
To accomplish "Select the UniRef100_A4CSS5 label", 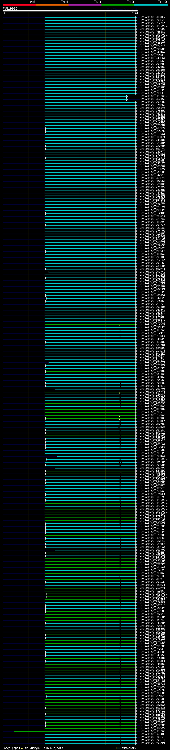I will coord(152,114).
